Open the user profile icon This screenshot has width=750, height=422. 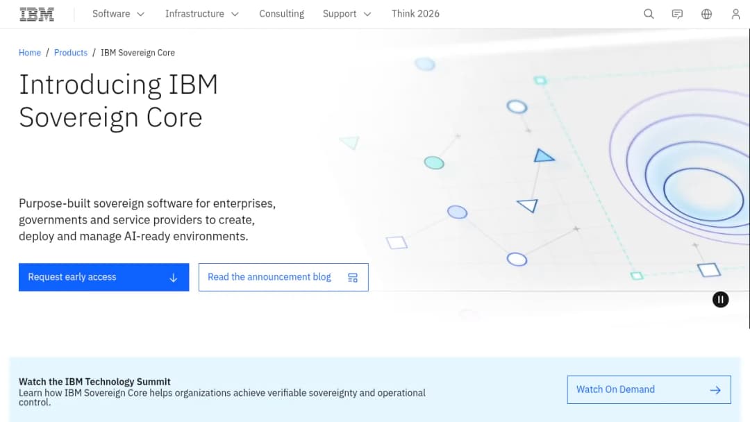(x=735, y=14)
